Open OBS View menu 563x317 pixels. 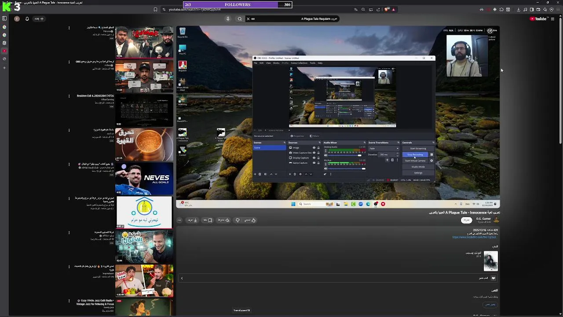coord(268,63)
